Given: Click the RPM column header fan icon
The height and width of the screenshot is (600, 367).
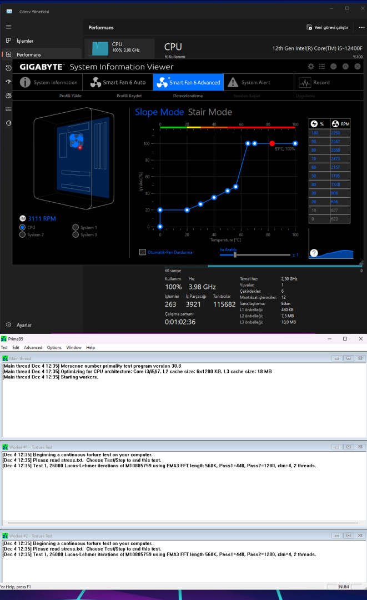Looking at the screenshot, I should pyautogui.click(x=335, y=123).
